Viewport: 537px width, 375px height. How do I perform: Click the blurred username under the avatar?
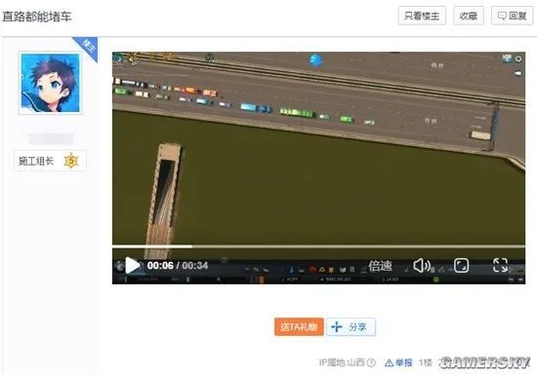(x=51, y=139)
